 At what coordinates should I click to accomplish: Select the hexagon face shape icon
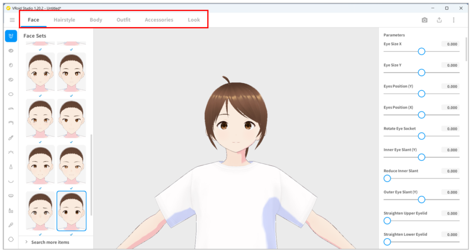click(11, 239)
